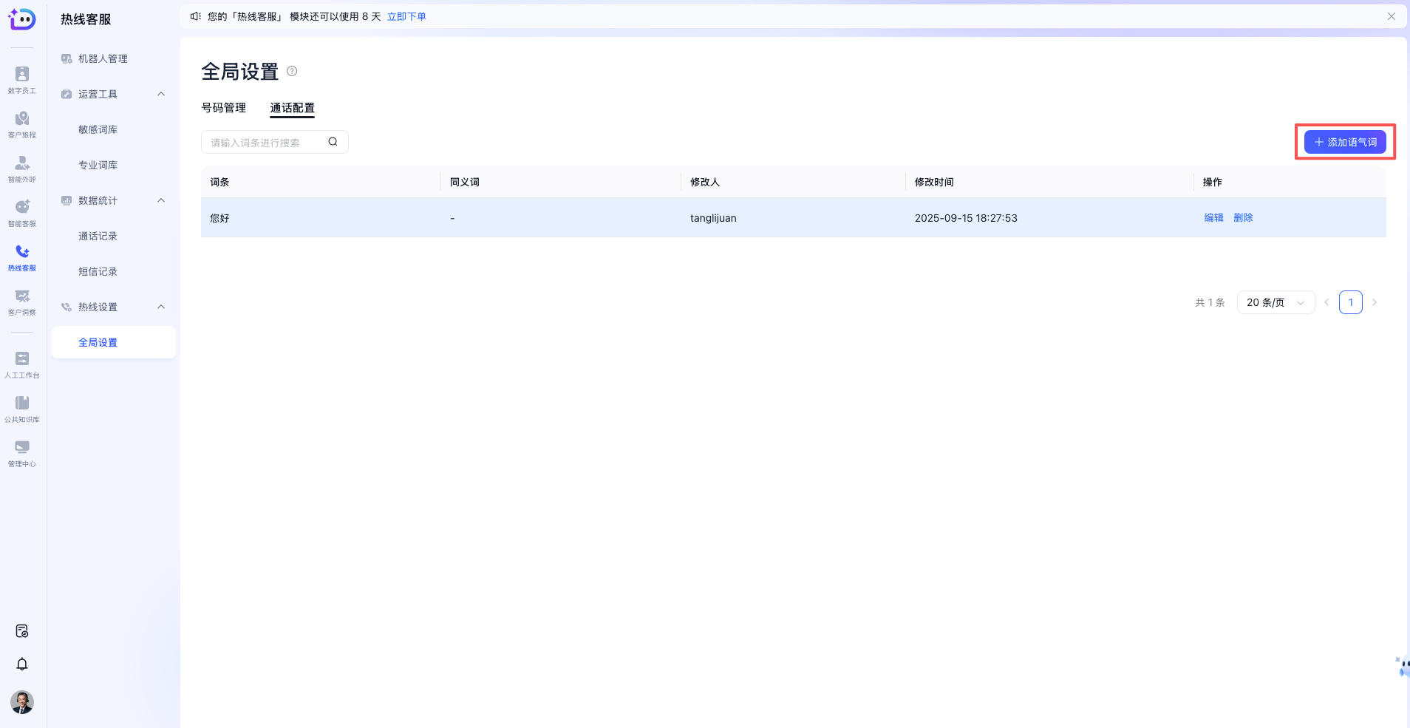Click the help icon beside 全局设置
Viewport: 1410px width, 728px height.
tap(292, 71)
